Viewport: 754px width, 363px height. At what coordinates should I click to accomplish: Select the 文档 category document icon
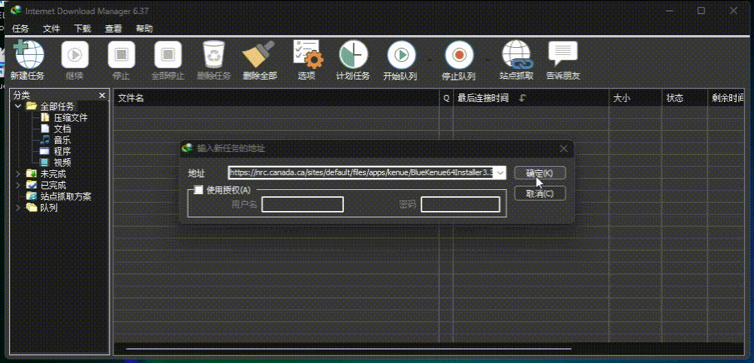pyautogui.click(x=44, y=129)
